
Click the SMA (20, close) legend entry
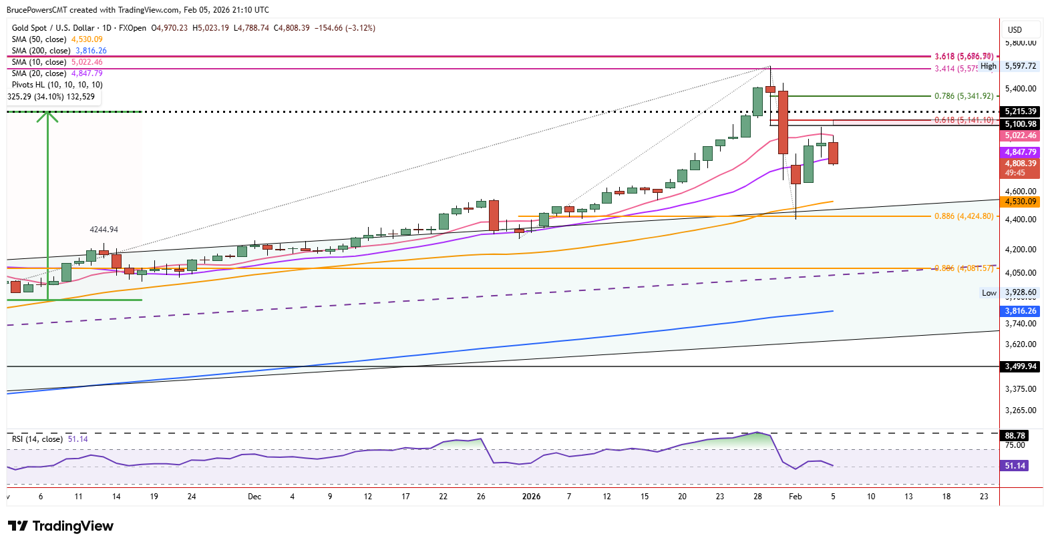[x=57, y=73]
